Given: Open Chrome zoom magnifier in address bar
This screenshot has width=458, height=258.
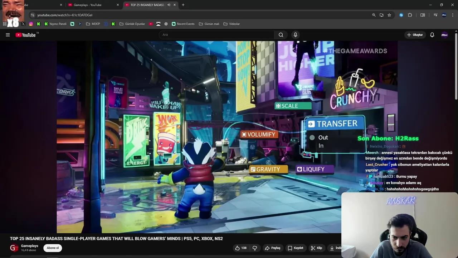Looking at the screenshot, I should point(374,15).
